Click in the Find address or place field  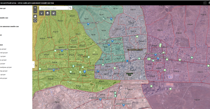tap(54, 8)
